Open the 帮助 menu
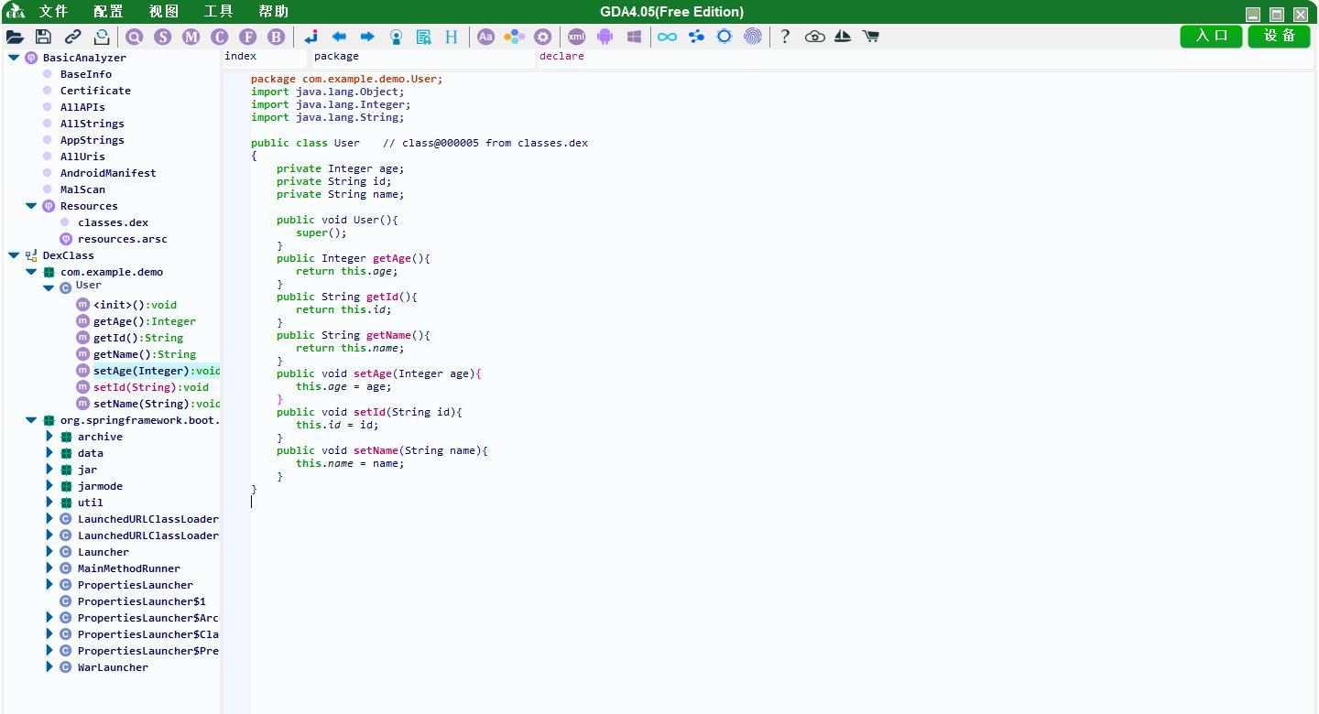 [273, 12]
